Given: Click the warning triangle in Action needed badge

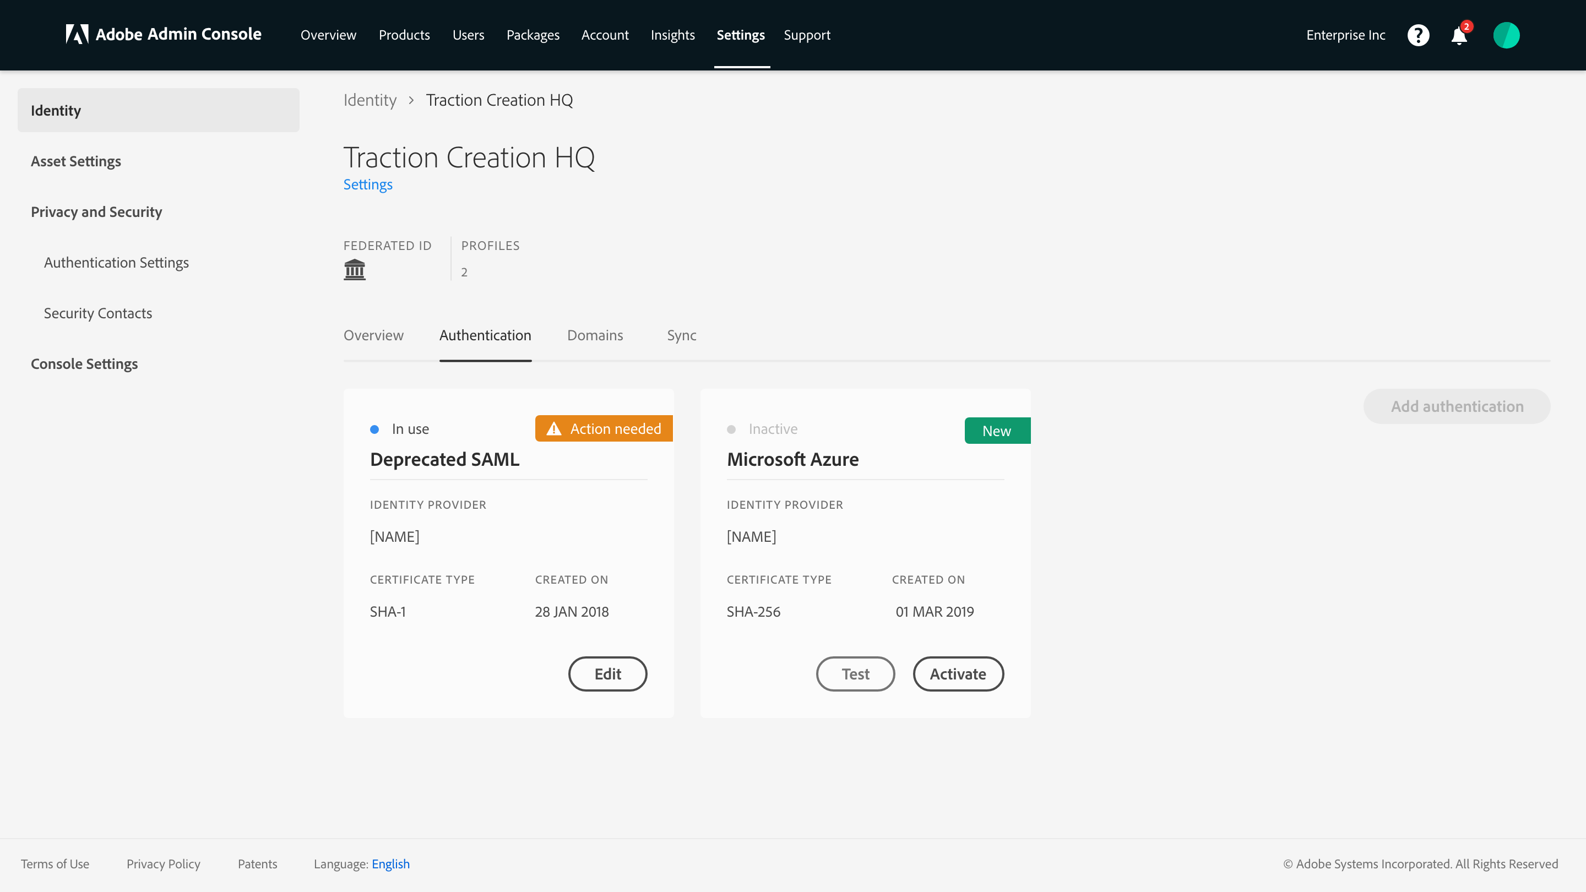Looking at the screenshot, I should click(x=554, y=428).
